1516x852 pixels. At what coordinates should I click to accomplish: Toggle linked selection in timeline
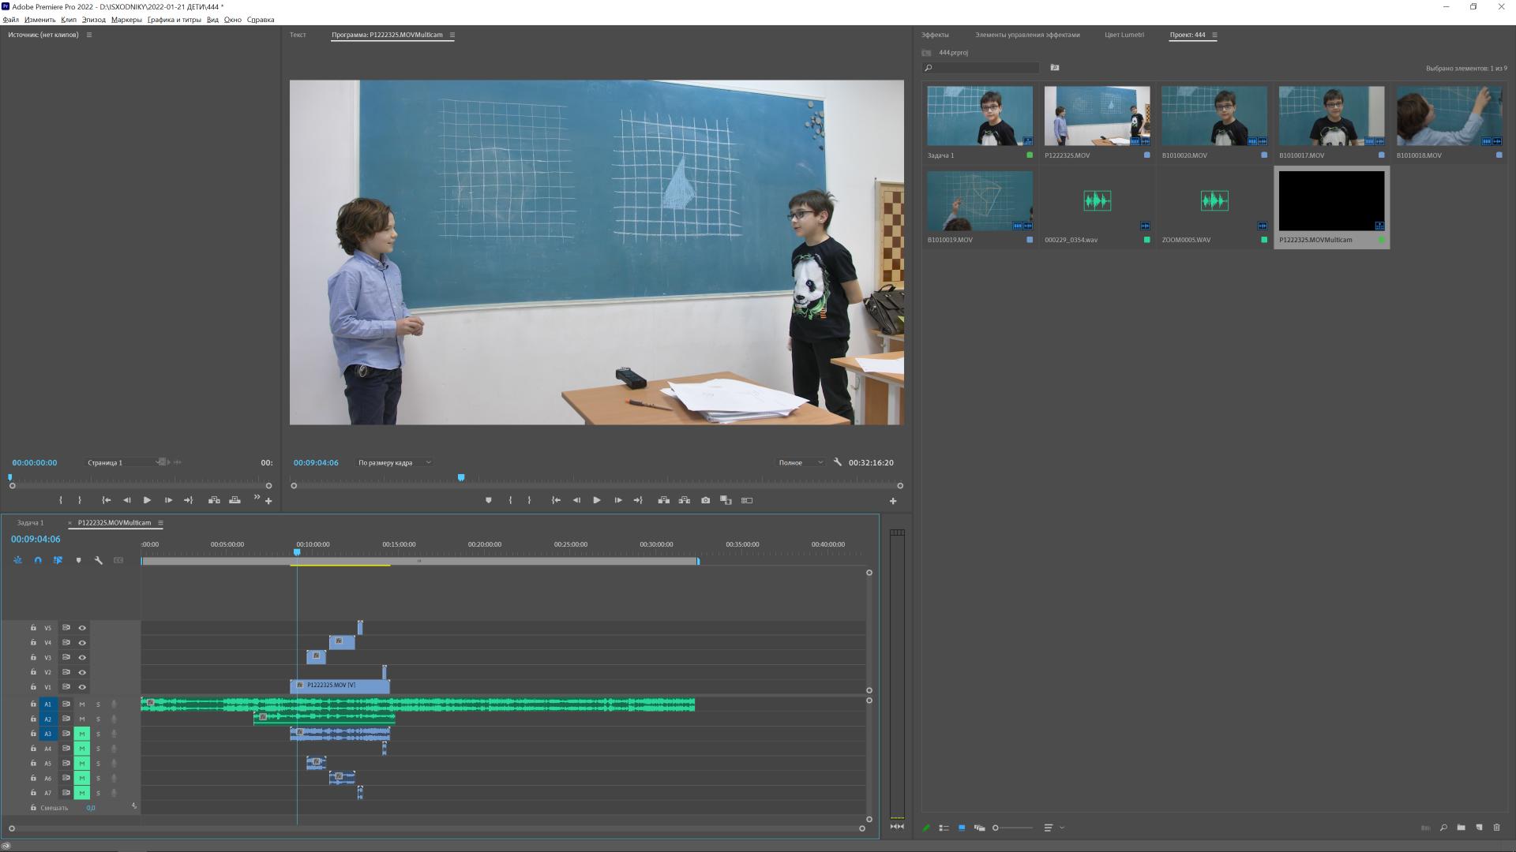[x=58, y=560]
